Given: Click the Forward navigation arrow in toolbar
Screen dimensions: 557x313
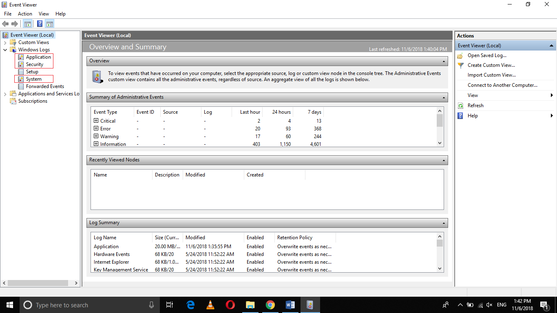Looking at the screenshot, I should click(x=15, y=23).
